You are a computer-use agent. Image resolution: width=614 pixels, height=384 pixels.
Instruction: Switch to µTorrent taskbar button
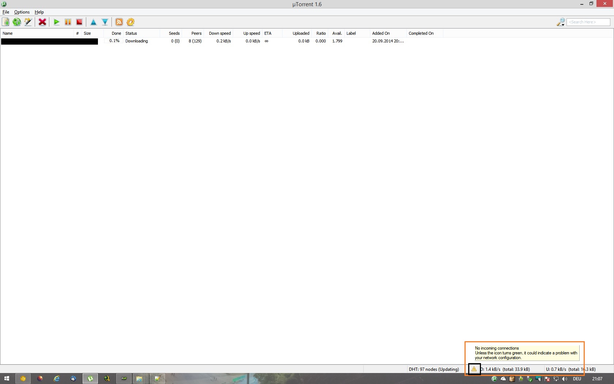click(90, 379)
